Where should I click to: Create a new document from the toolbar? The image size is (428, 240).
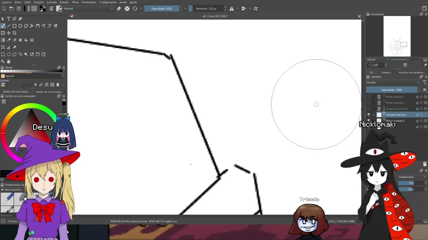4,9
